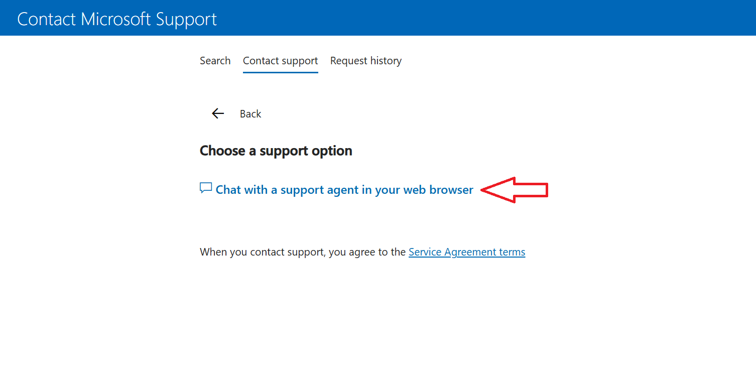Select the Chat with a support agent link

coord(344,189)
